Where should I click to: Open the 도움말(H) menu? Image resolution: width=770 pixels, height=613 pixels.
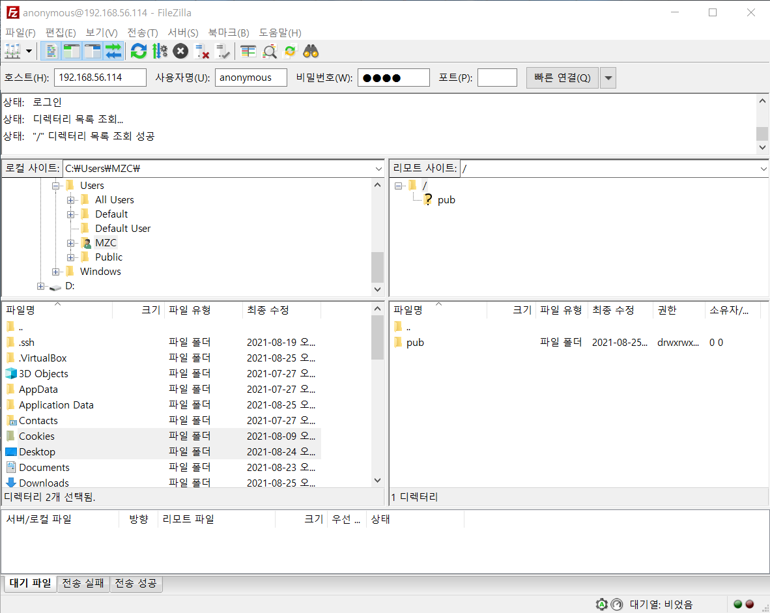(280, 33)
